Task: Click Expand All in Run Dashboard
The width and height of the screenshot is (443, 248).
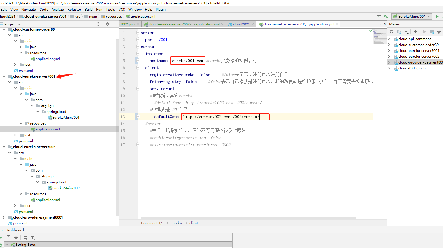Action: coord(9,238)
